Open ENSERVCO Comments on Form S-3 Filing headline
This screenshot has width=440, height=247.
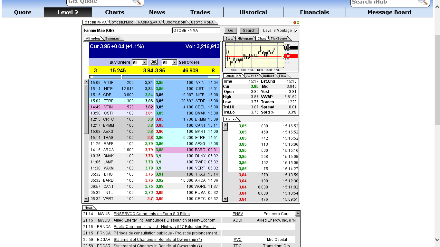click(152, 214)
